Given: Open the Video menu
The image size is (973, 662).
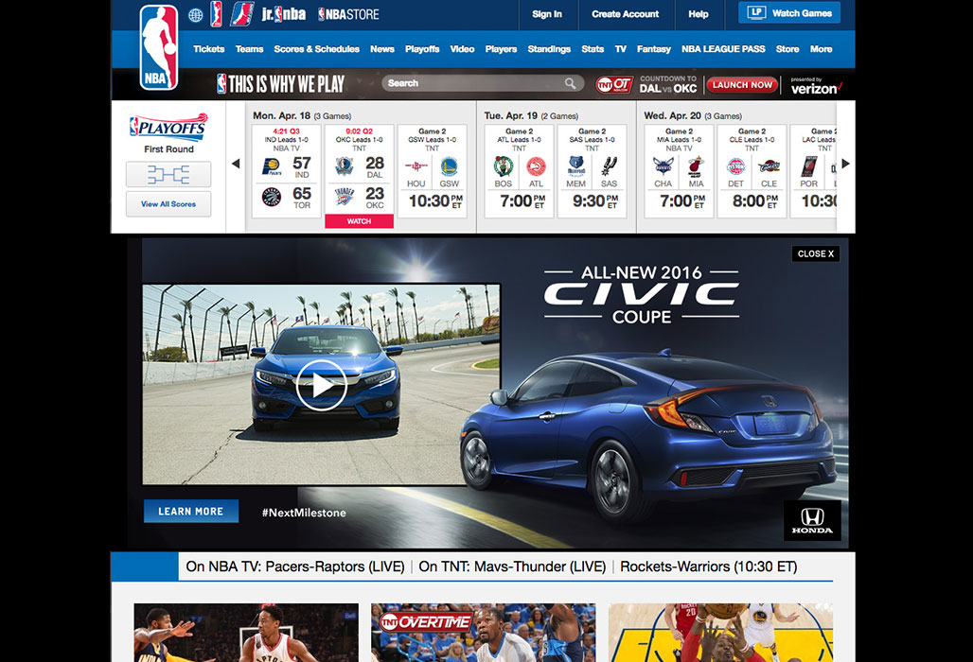Looking at the screenshot, I should click(x=462, y=49).
